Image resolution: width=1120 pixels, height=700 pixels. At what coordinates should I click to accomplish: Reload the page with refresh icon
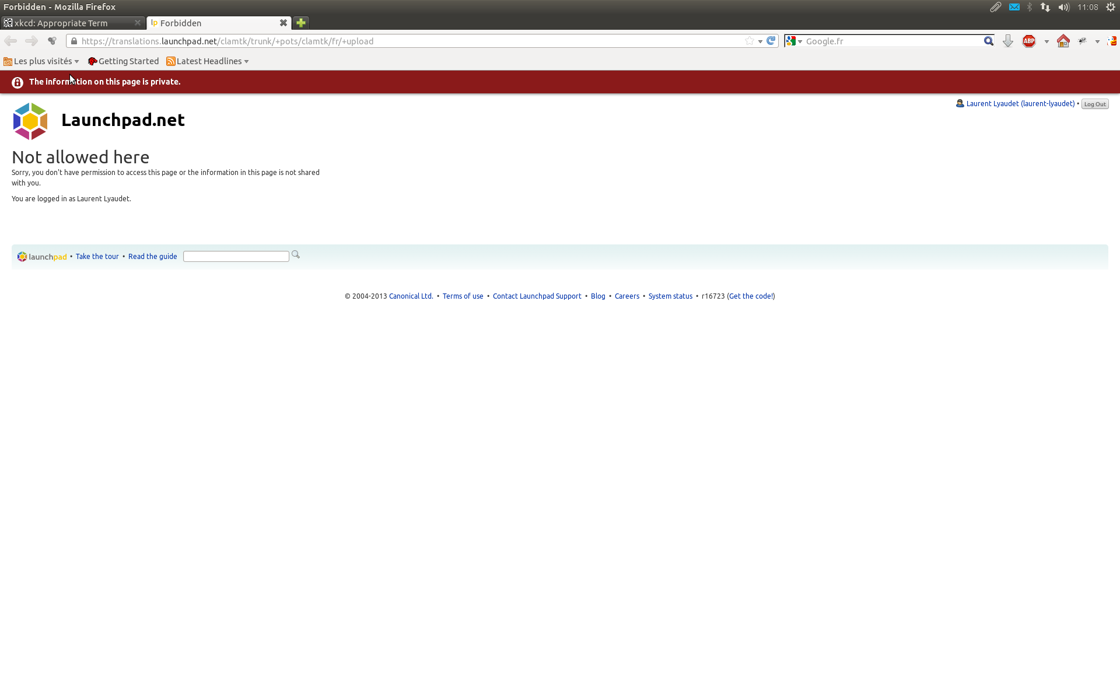tap(771, 41)
